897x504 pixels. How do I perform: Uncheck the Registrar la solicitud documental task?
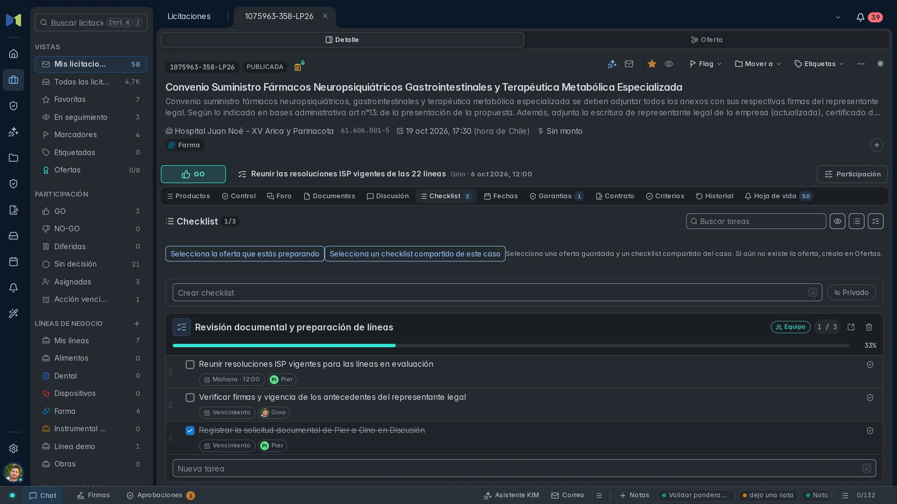[190, 431]
